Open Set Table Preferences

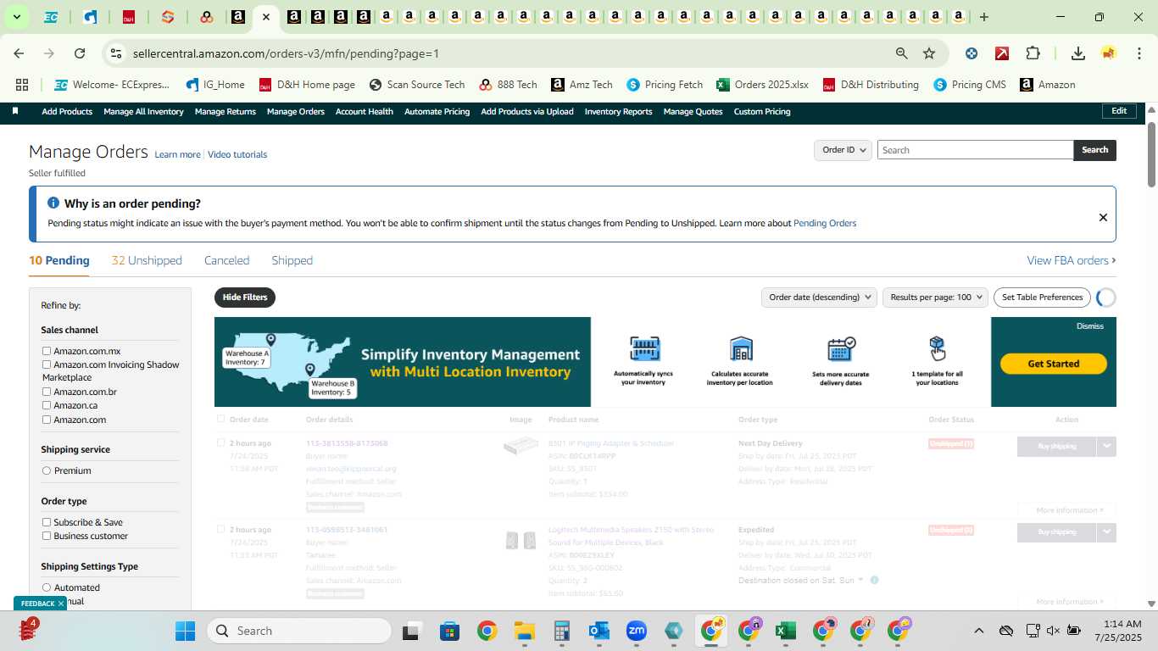coord(1042,298)
